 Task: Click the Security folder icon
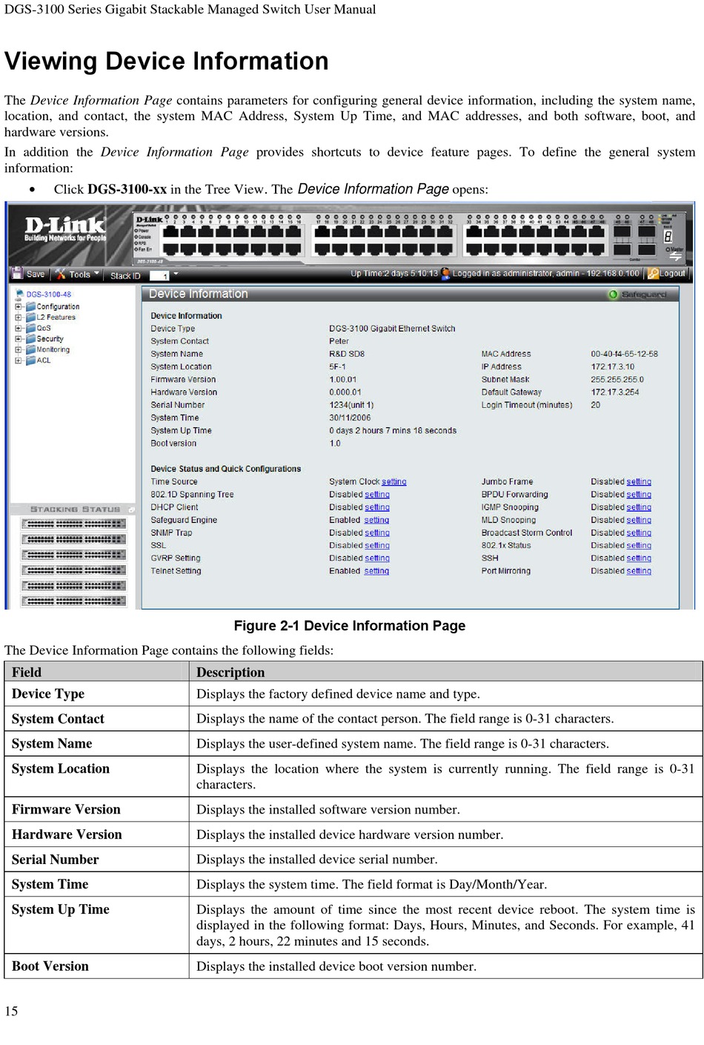click(30, 338)
